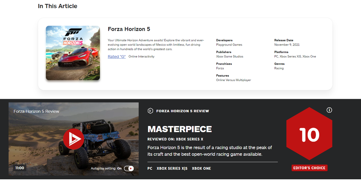The width and height of the screenshot is (361, 182).
Task: Open the review score info icon
Action: (329, 110)
